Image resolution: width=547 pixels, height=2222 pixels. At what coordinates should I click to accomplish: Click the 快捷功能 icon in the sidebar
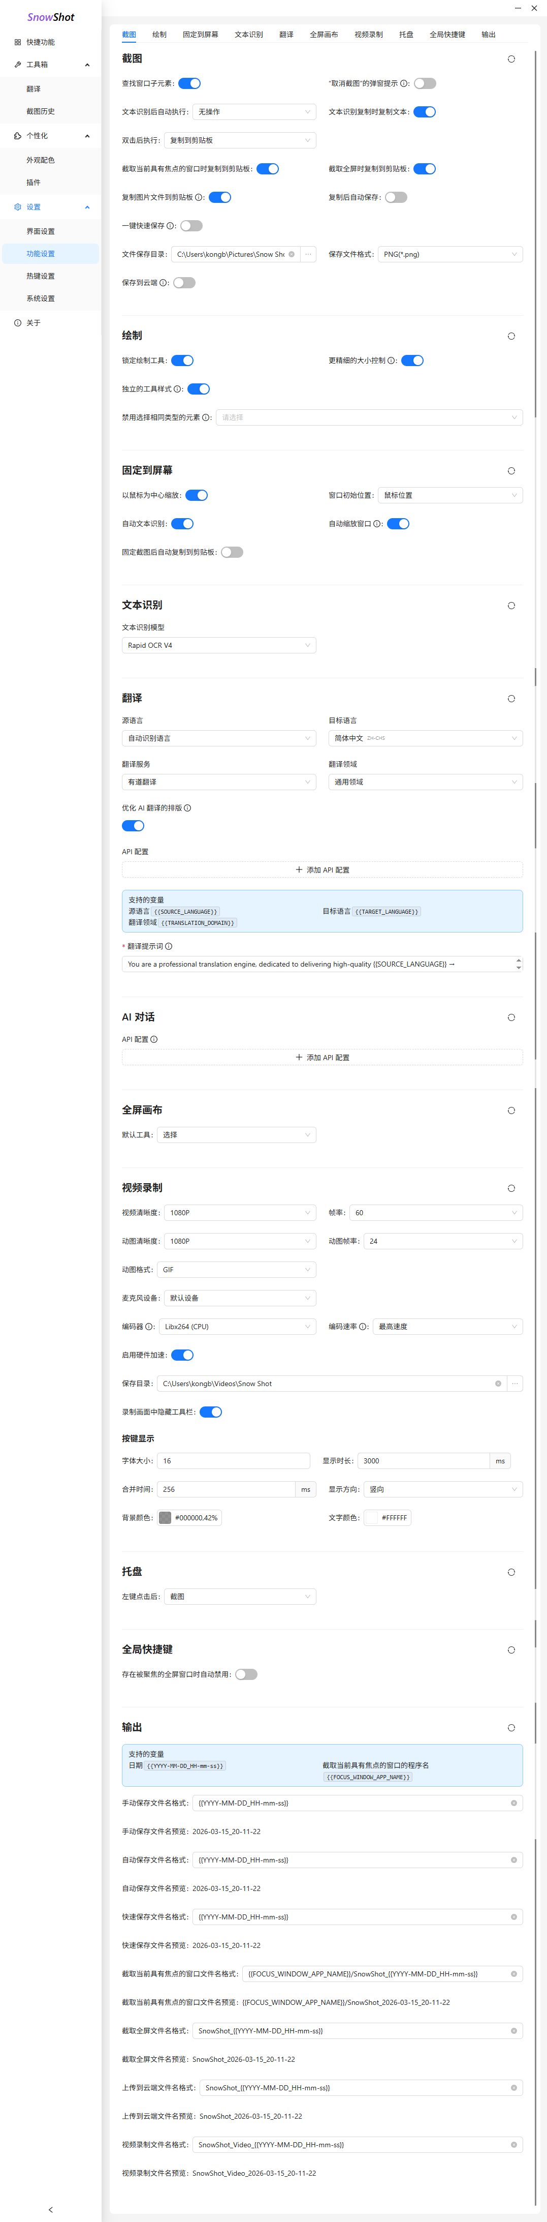(17, 42)
